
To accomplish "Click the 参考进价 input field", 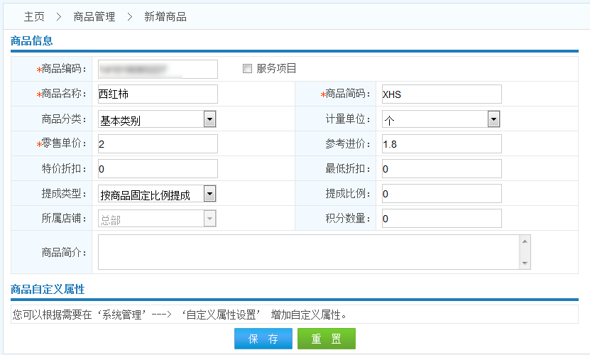I will [x=441, y=144].
